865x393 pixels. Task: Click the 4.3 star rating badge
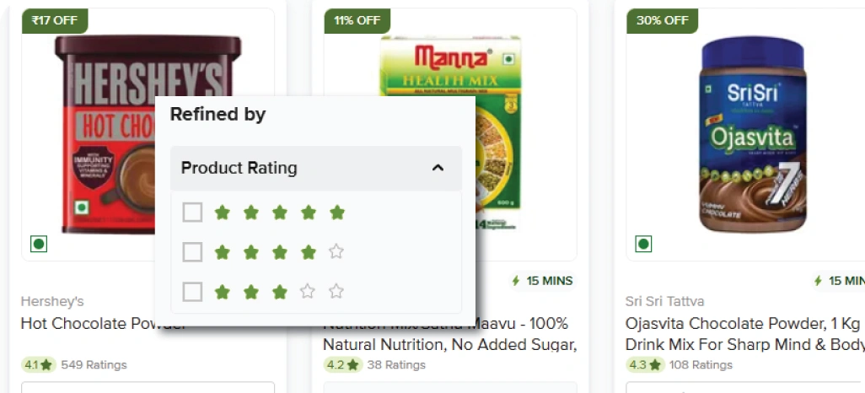(644, 365)
